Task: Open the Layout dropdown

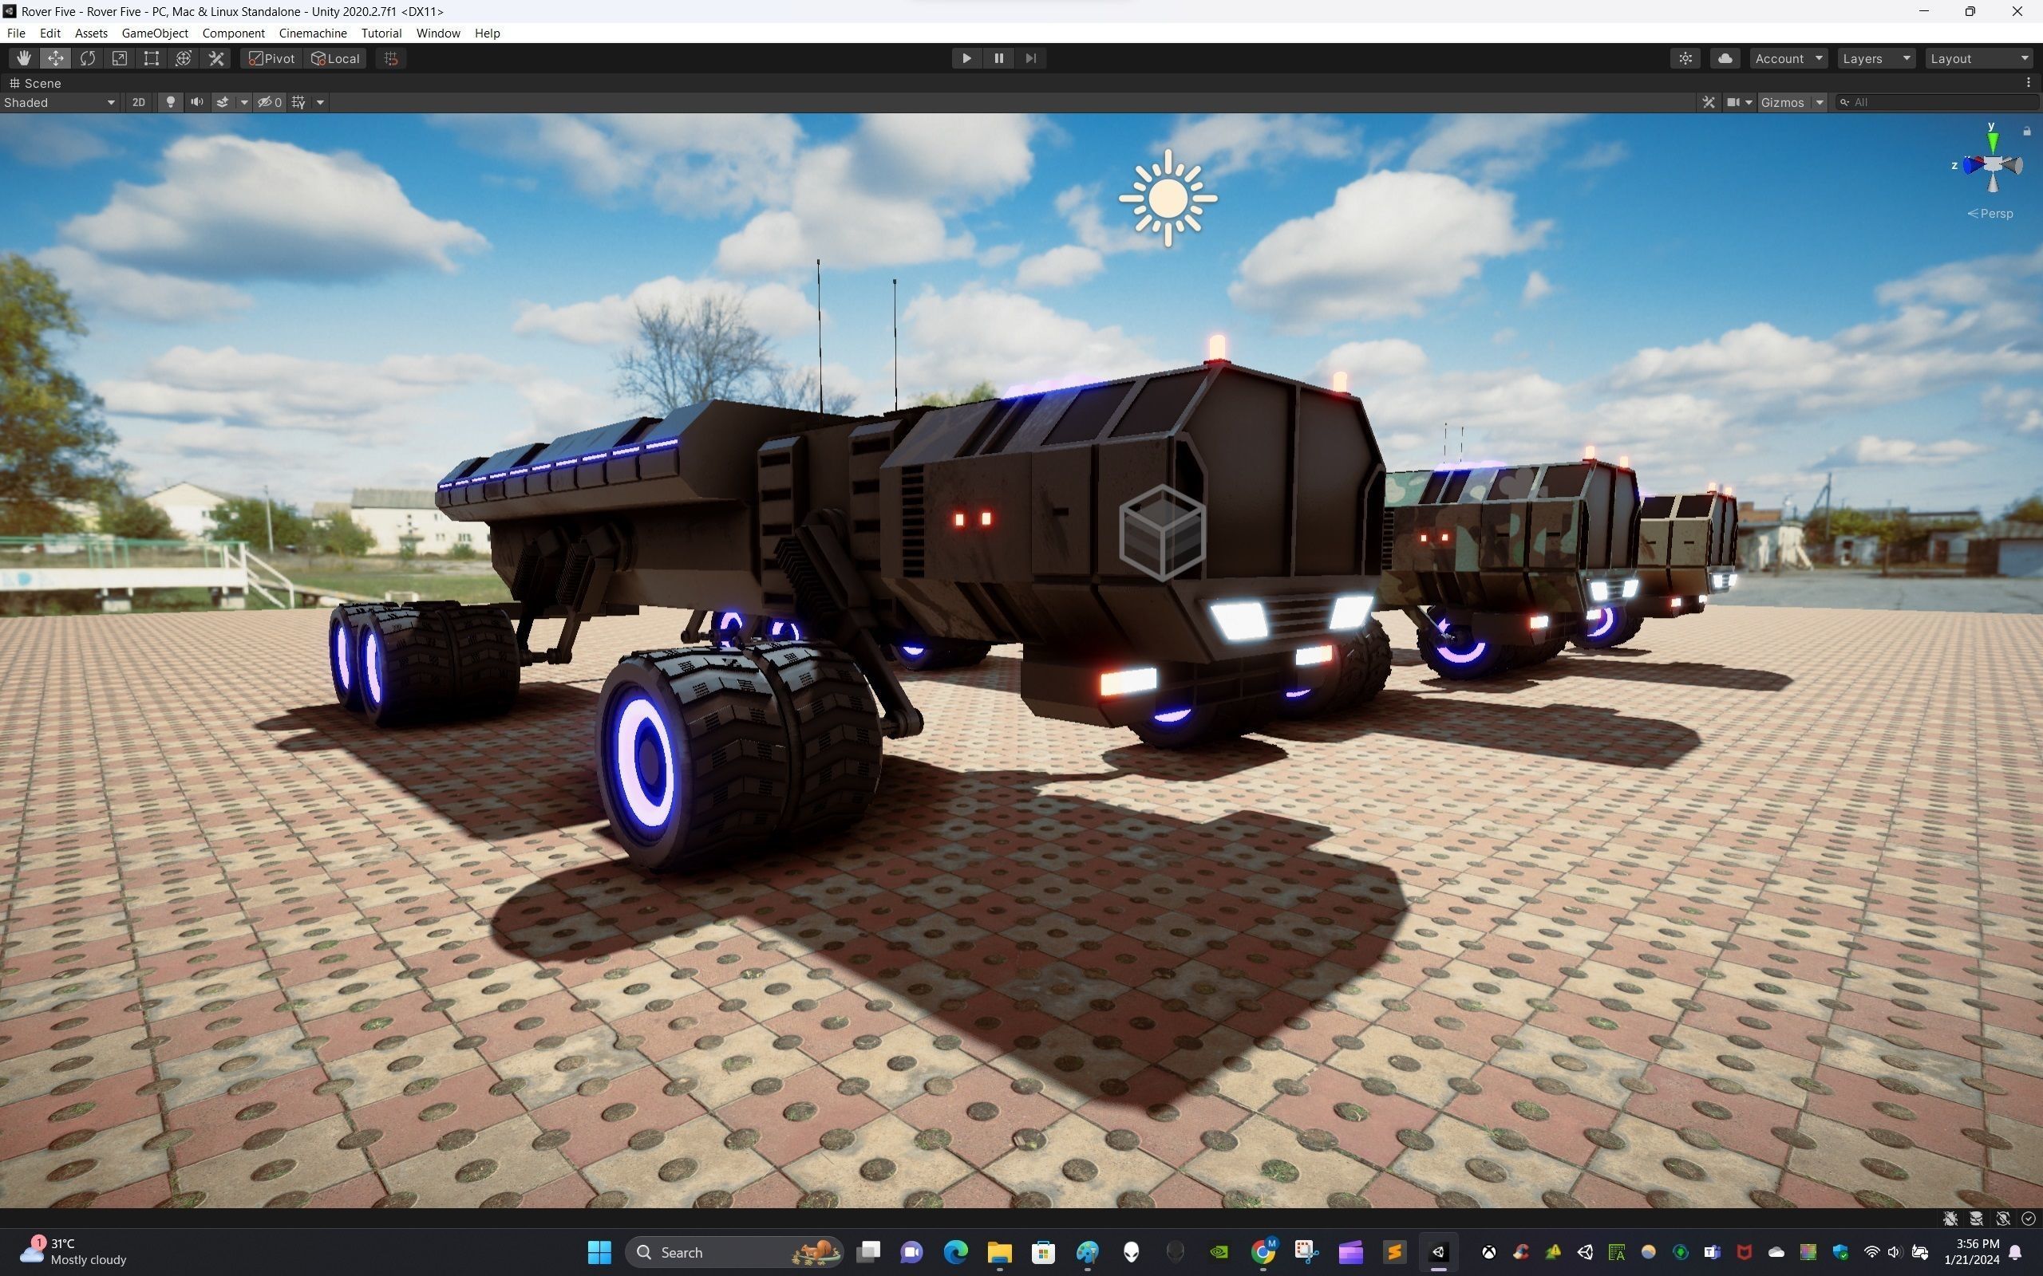Action: click(1979, 58)
